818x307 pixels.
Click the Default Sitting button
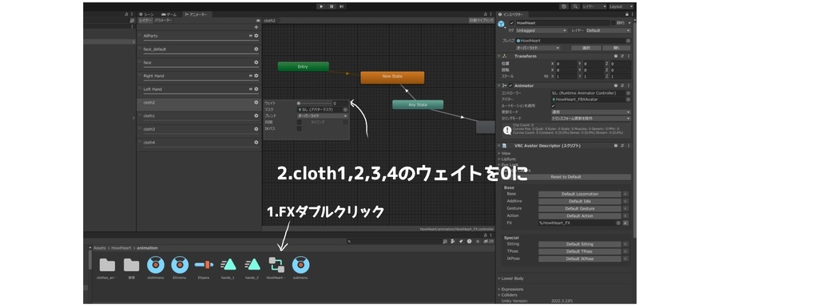click(580, 244)
